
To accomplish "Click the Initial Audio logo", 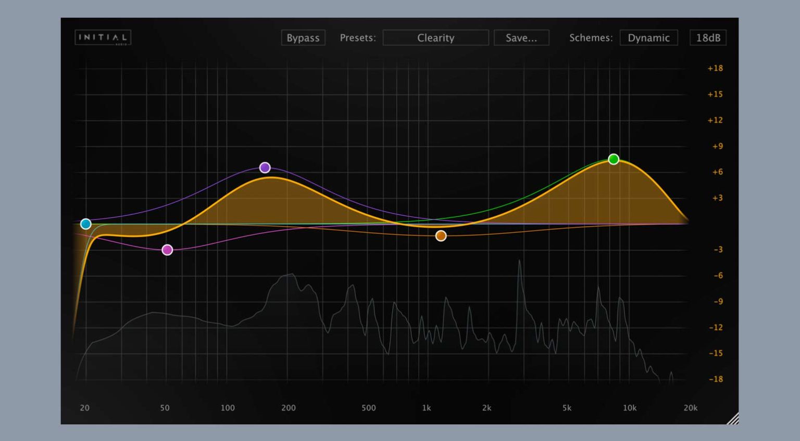I will point(102,37).
